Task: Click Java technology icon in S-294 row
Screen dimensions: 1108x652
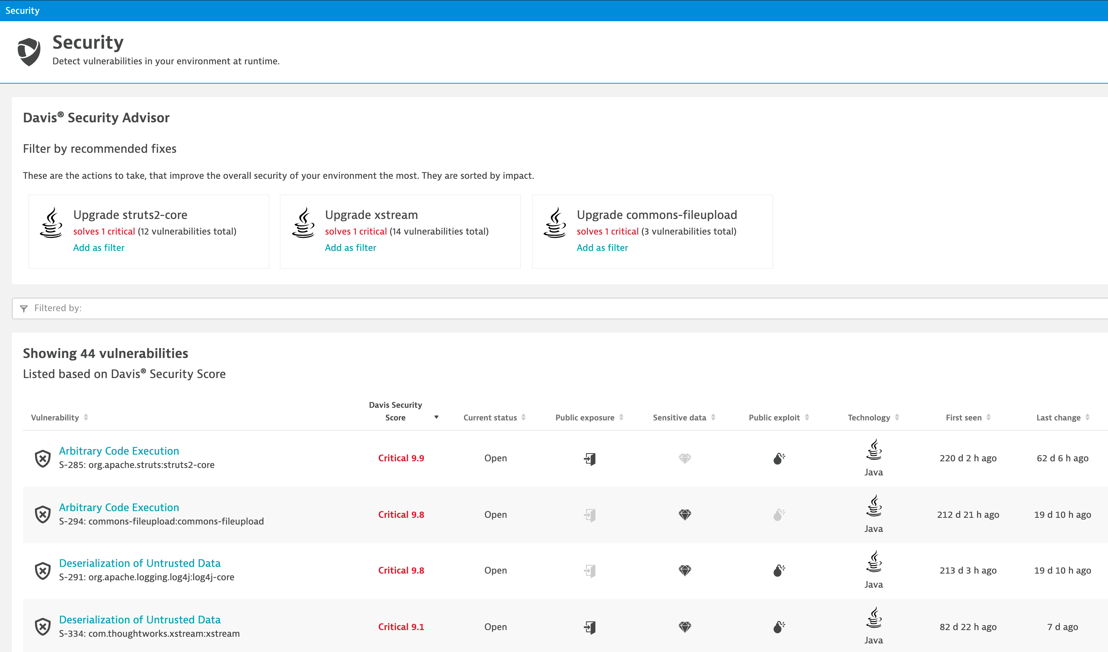Action: click(874, 506)
